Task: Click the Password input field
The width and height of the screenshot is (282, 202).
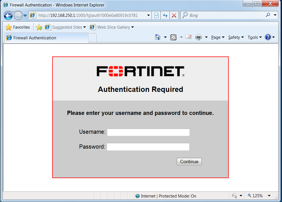Action: (x=148, y=147)
